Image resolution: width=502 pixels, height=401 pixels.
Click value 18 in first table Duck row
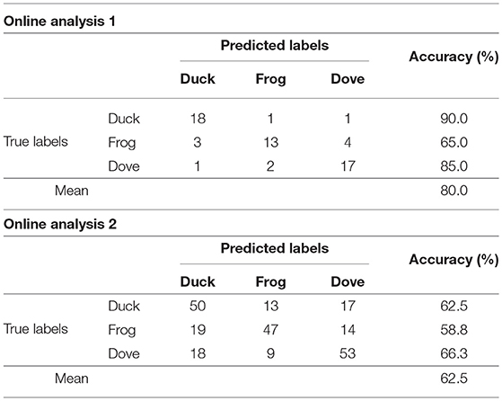click(x=198, y=119)
